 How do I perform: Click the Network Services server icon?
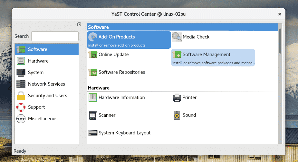[x=21, y=84]
